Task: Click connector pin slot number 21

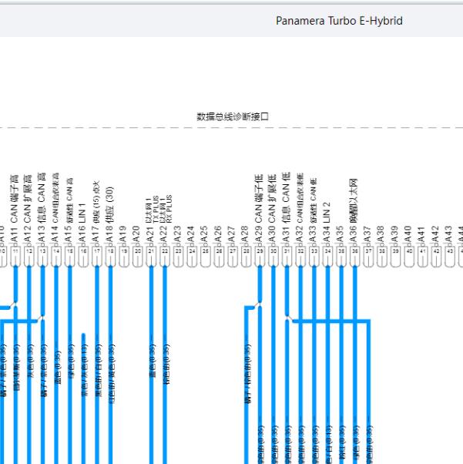Action: [151, 255]
